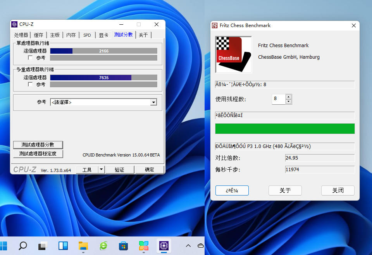
Task: Click the cloud icon in system tray
Action: 201,246
